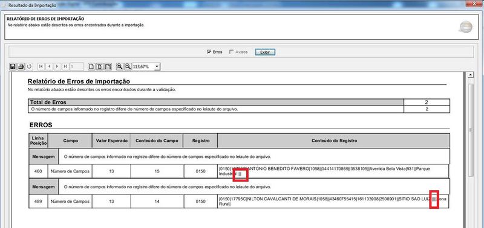484x228 pixels.
Task: Click the first 'Mensagem' label above row 460
Action: (44, 157)
